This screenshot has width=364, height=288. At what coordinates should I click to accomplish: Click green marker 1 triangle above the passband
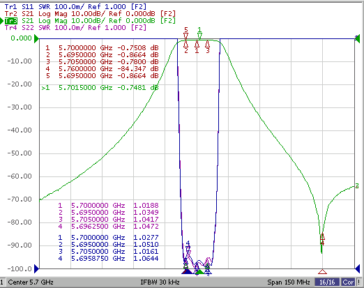(x=199, y=36)
